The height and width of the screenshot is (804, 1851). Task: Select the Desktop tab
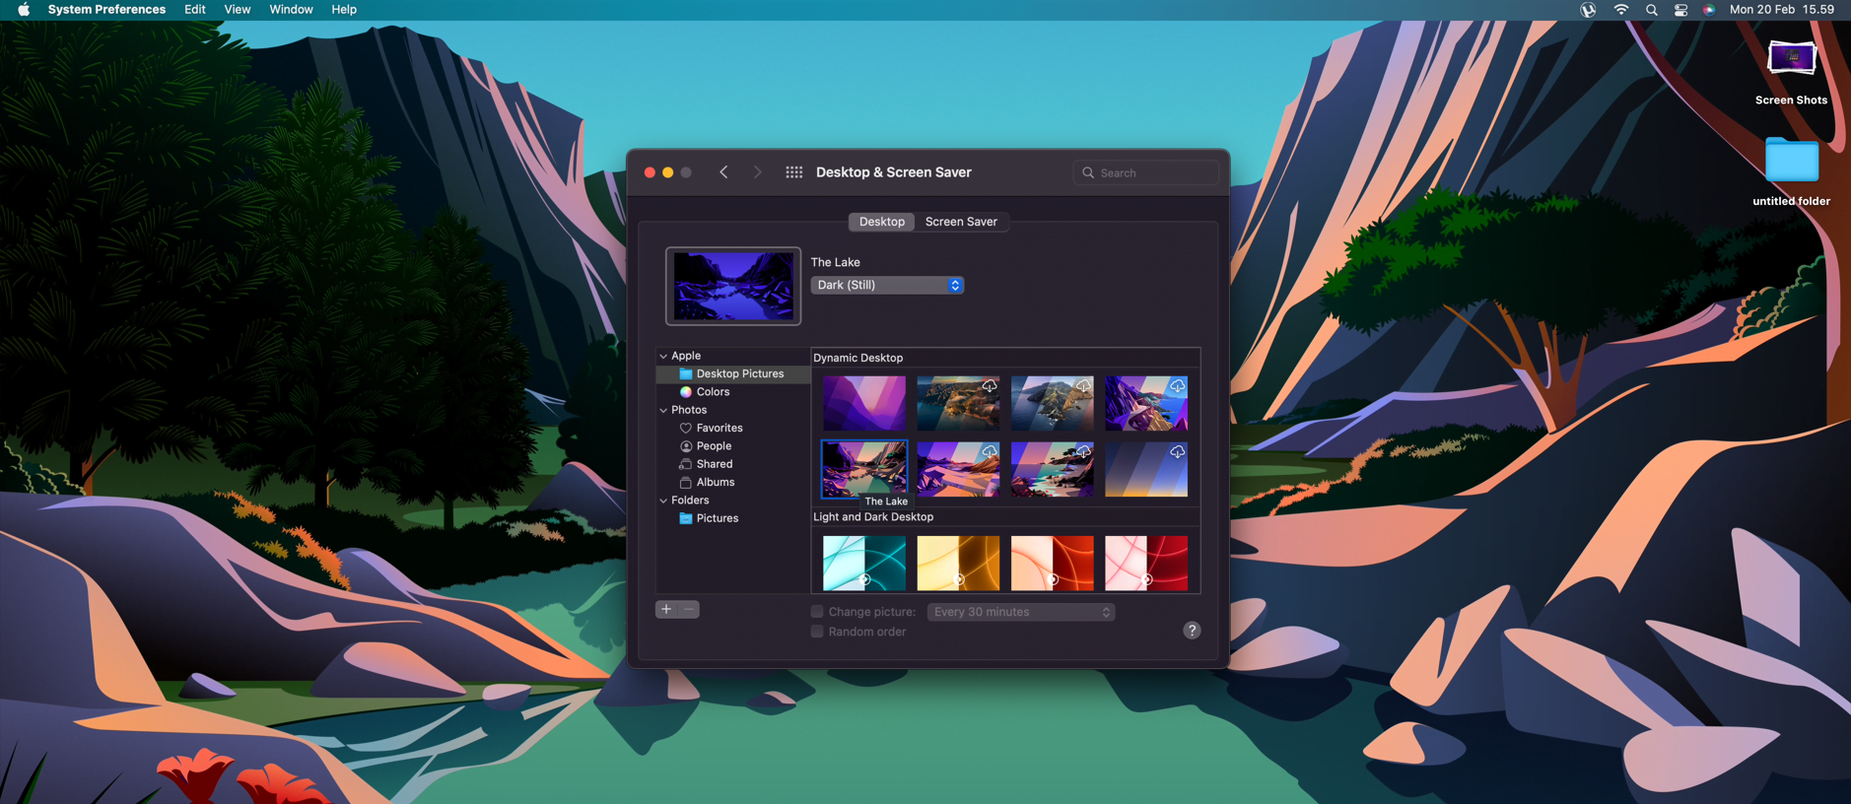point(882,222)
